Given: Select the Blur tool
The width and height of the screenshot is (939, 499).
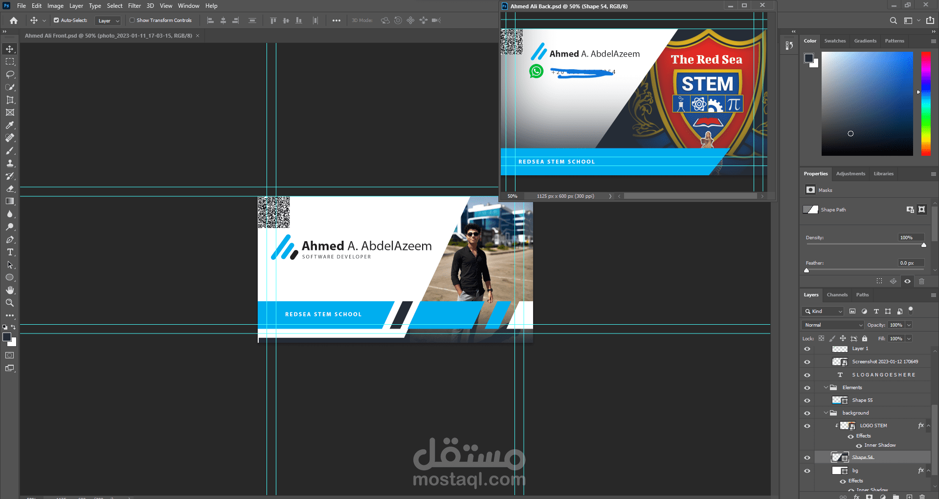Looking at the screenshot, I should click(10, 214).
